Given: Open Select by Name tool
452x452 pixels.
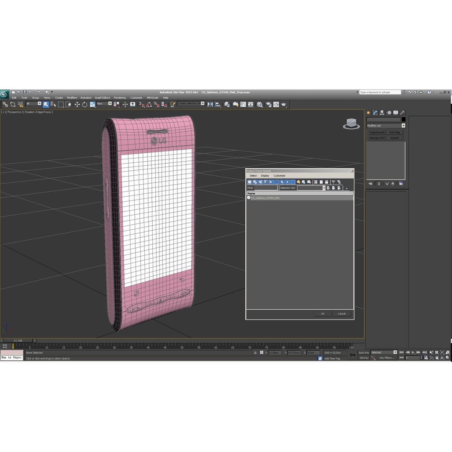Looking at the screenshot, I should pyautogui.click(x=53, y=104).
